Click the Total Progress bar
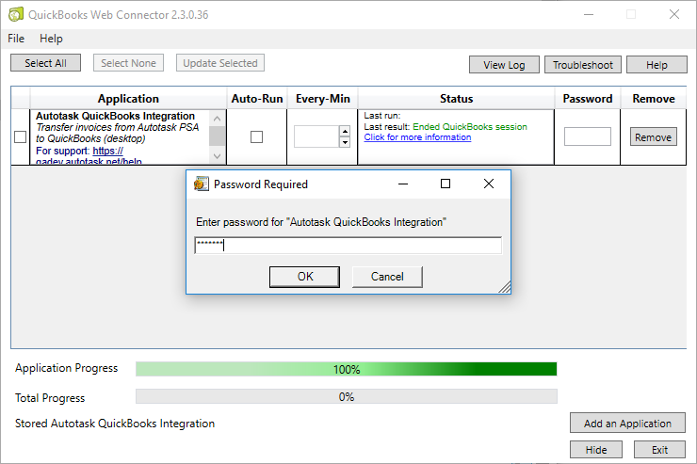 click(x=347, y=396)
